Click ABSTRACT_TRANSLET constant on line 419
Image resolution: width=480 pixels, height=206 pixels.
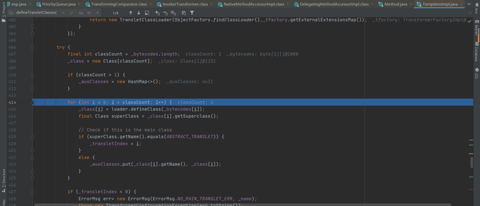(x=190, y=137)
